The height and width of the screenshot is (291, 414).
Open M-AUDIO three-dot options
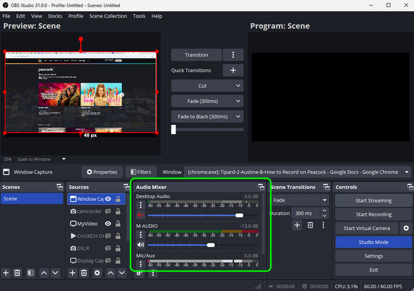141,234
